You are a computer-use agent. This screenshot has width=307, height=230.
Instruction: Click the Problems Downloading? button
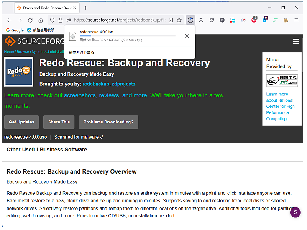[109, 122]
